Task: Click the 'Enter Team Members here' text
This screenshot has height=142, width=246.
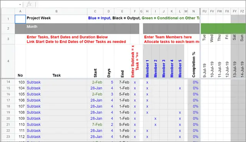Action: click(x=168, y=37)
